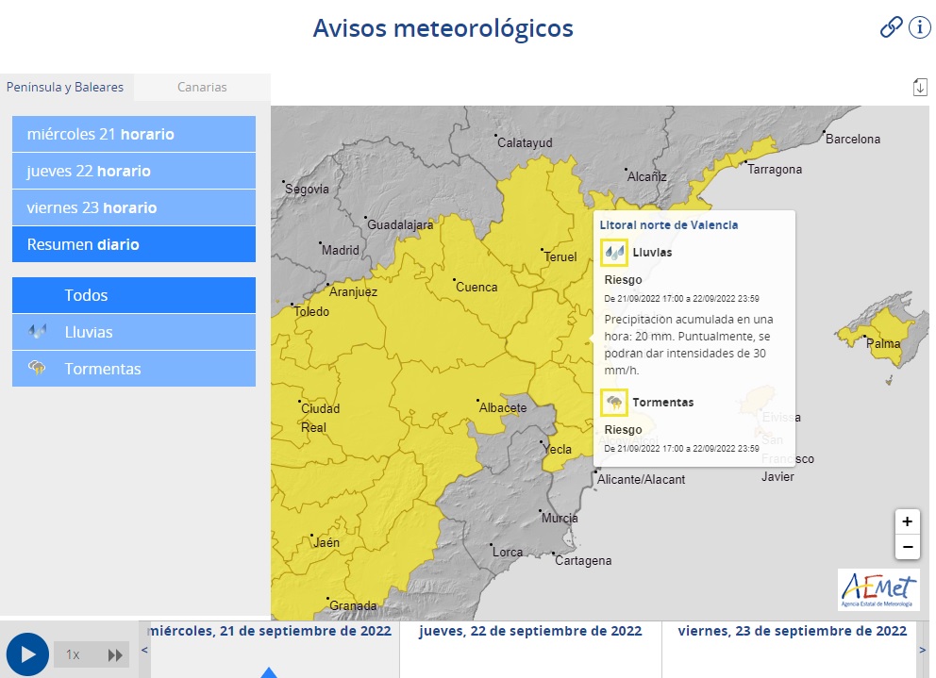Enable the Todos warnings filter
The width and height of the screenshot is (936, 678).
click(x=133, y=295)
